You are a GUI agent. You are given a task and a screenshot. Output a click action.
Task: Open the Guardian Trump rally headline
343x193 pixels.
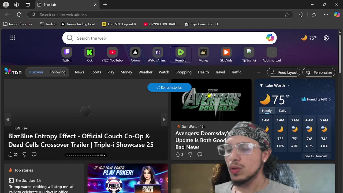[42, 189]
